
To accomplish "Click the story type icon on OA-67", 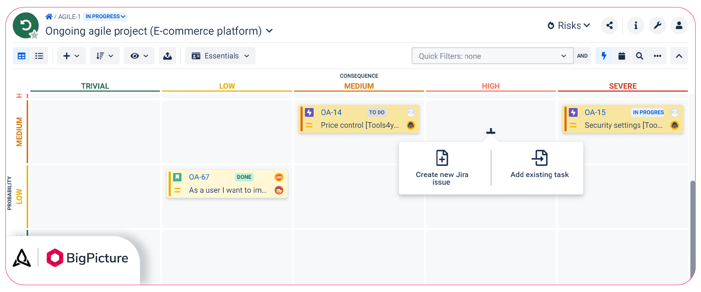I will pyautogui.click(x=177, y=177).
